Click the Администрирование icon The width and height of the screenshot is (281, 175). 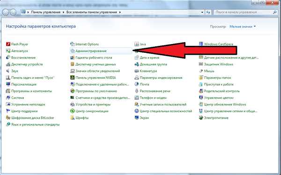click(73, 51)
